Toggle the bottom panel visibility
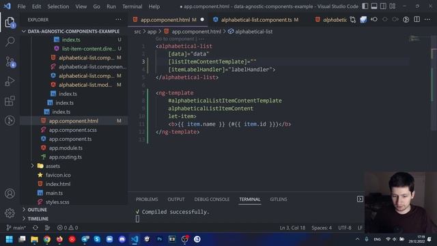Screen dimensions: 437x246 click(374, 6)
